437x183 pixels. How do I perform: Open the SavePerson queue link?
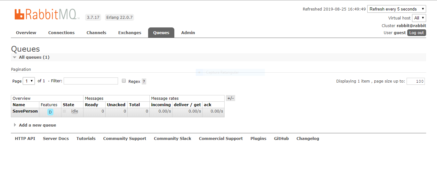coord(25,111)
